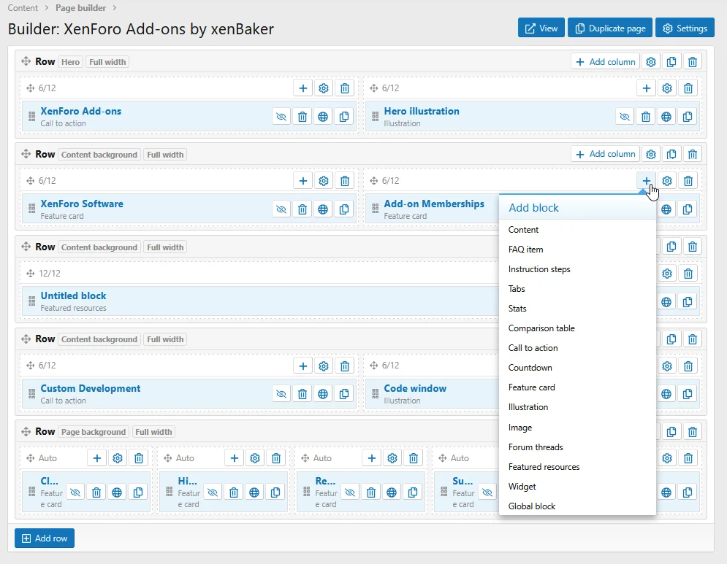Toggle visibility of Custom Development block
Image resolution: width=727 pixels, height=564 pixels.
[x=281, y=394]
